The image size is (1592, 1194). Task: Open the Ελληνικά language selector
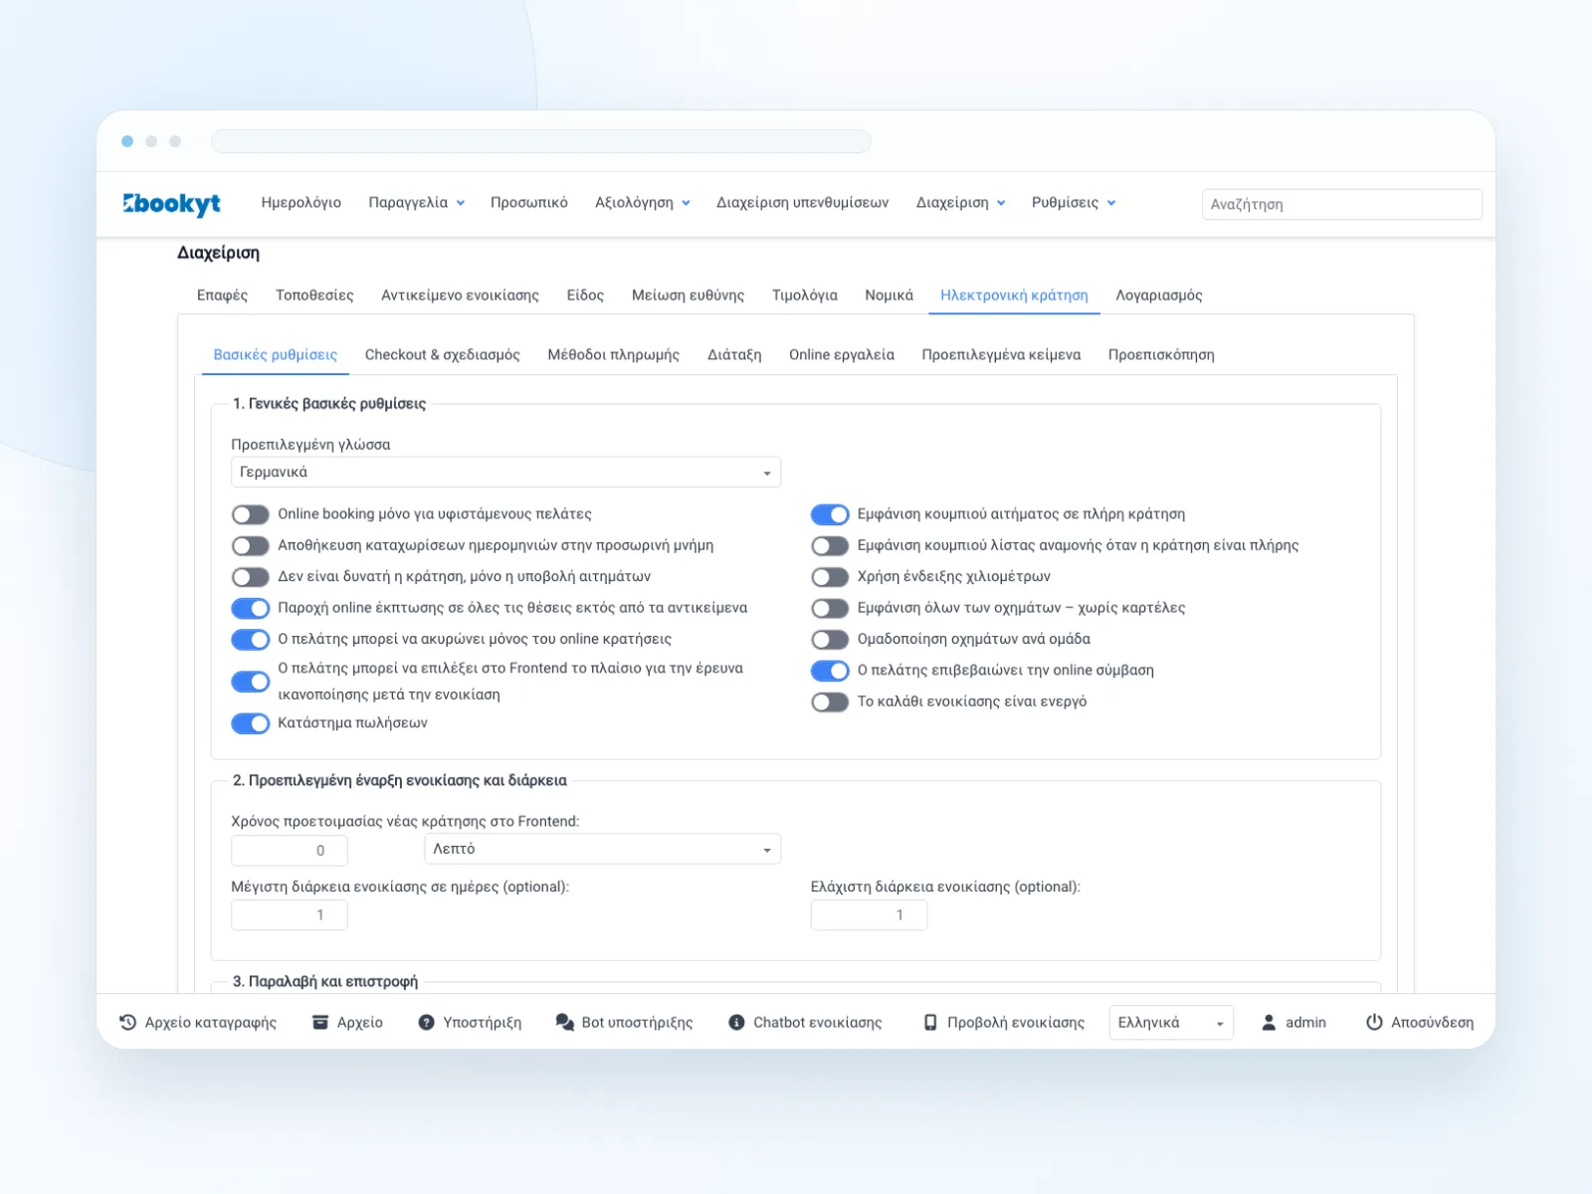pos(1171,1022)
